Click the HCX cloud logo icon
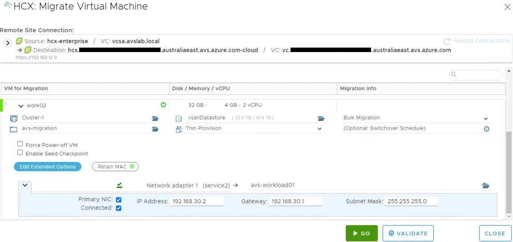This screenshot has width=513, height=242. [8, 5]
